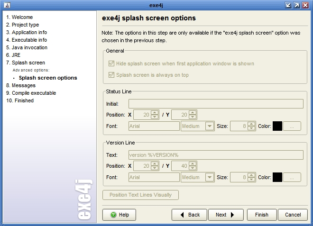This screenshot has width=313, height=226.
Task: Click the exe4j window title icon
Action: click(x=7, y=5)
